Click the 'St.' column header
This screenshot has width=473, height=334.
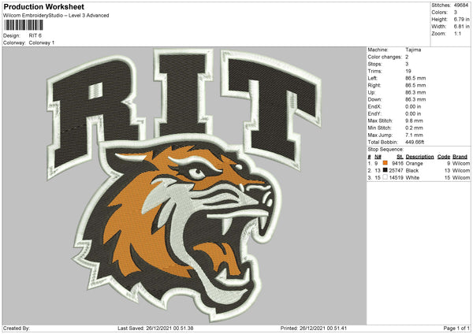pyautogui.click(x=400, y=157)
